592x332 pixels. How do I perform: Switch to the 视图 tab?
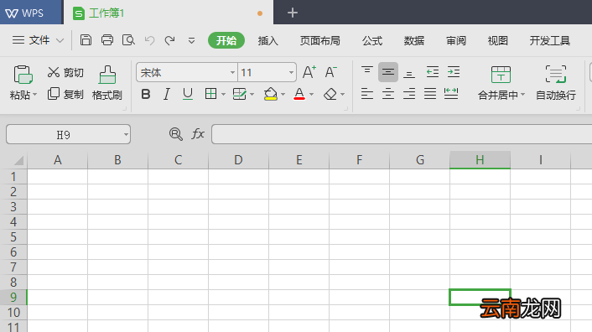(497, 40)
